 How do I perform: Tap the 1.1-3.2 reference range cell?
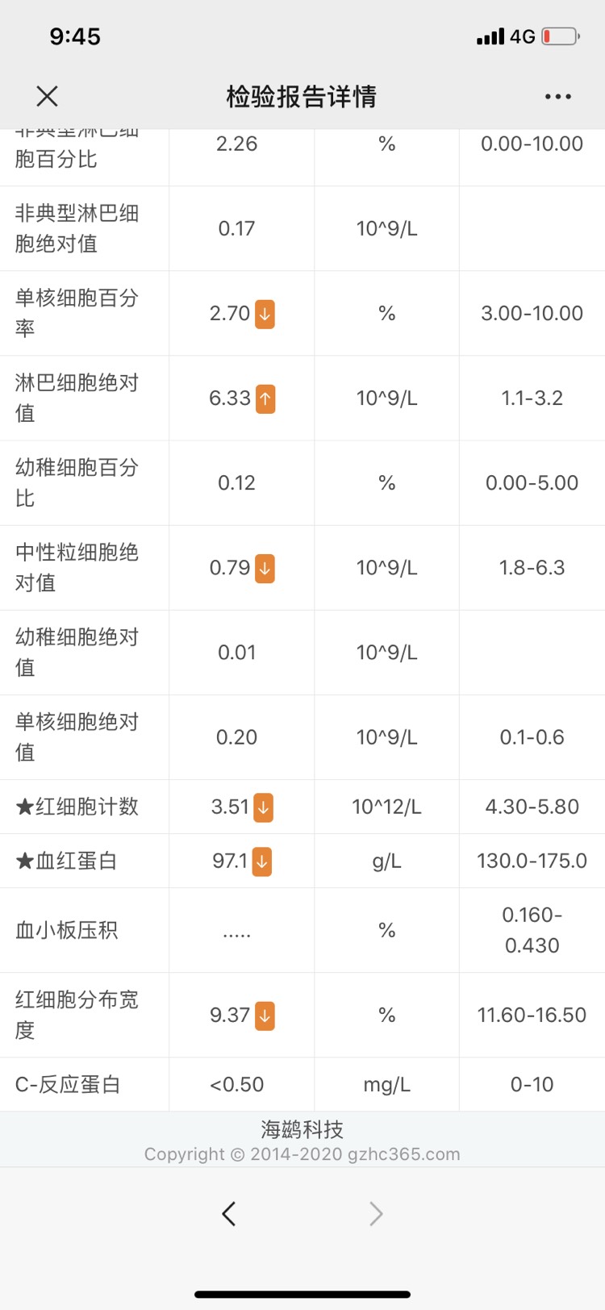tap(532, 398)
